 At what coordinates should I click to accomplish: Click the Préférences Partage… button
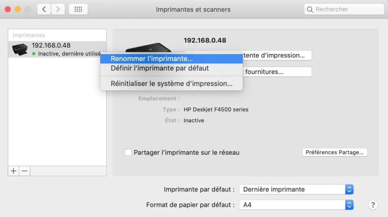pyautogui.click(x=335, y=152)
